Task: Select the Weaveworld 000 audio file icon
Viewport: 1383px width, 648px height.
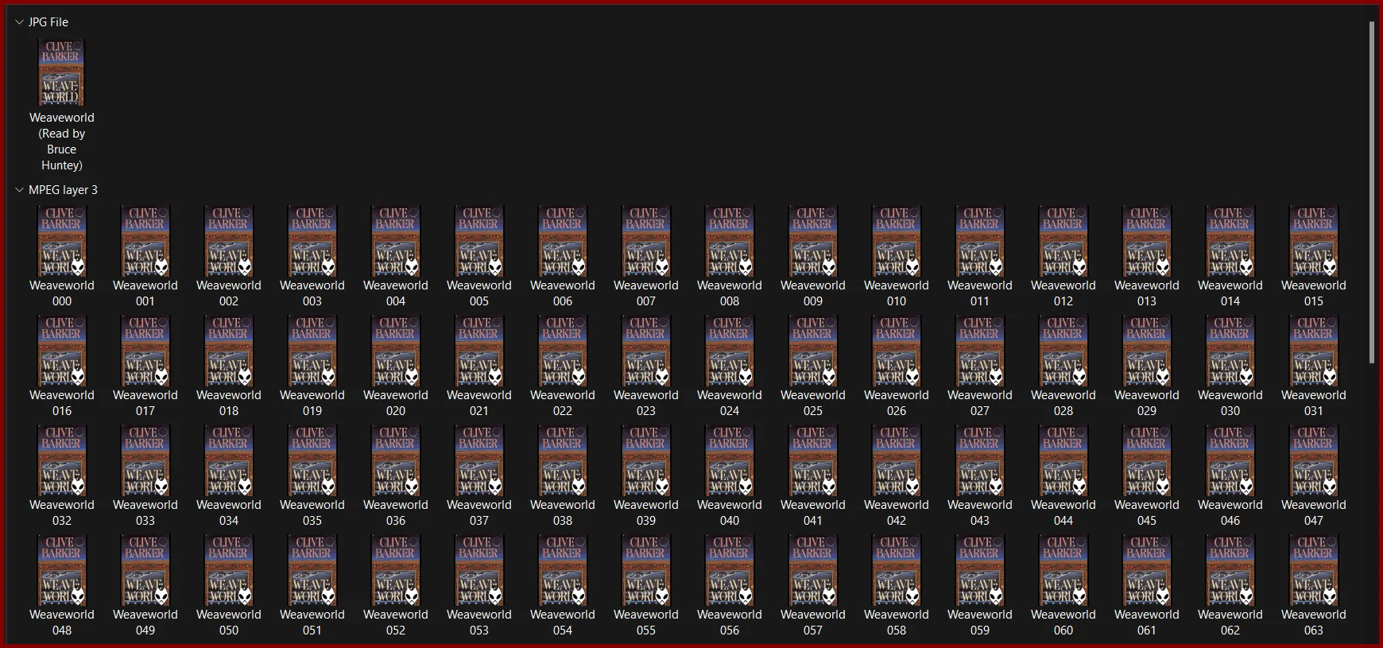Action: tap(62, 241)
